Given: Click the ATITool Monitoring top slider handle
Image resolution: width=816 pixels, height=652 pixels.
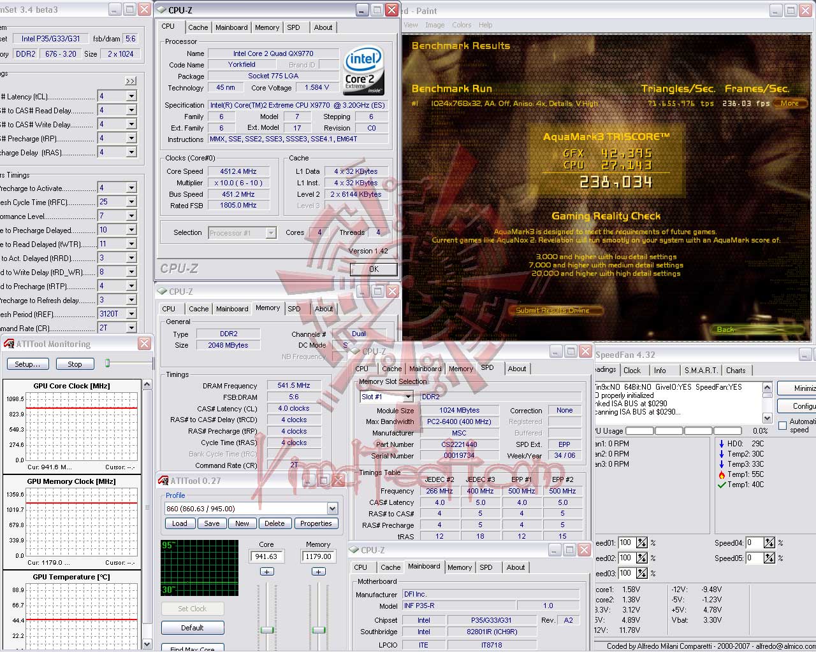Looking at the screenshot, I should coord(108,363).
